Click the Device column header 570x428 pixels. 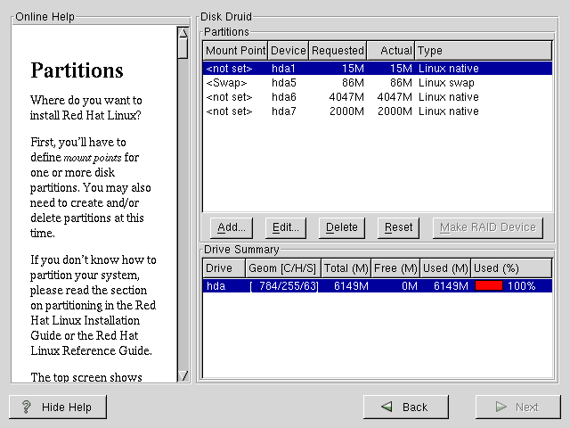289,51
